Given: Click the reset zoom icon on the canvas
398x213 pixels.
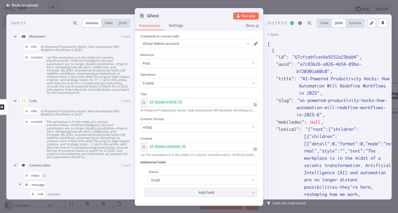Looking at the screenshot, I should click(119, 204).
